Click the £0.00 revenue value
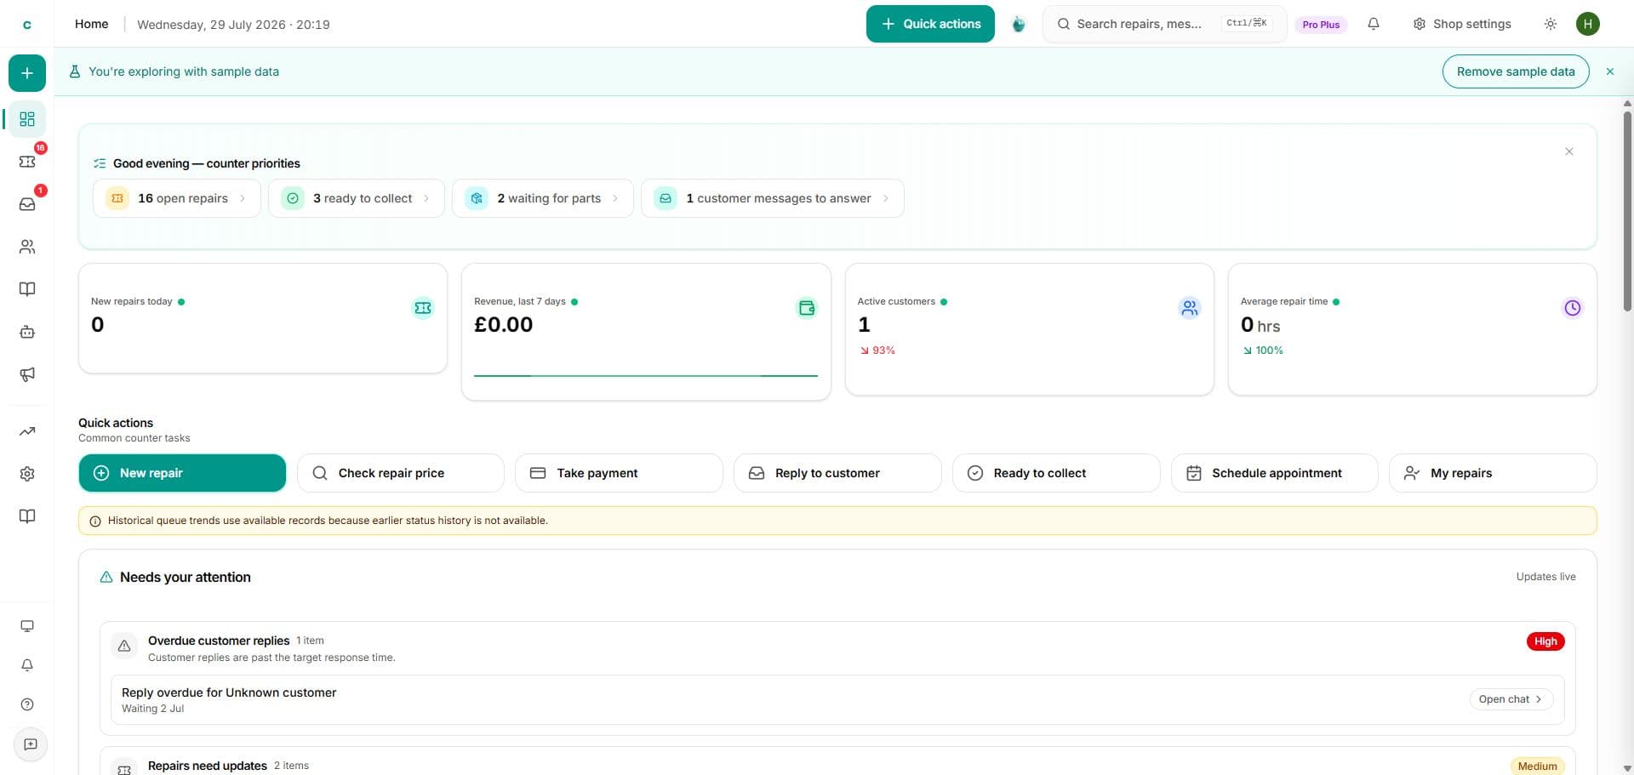This screenshot has height=775, width=1634. [x=504, y=325]
